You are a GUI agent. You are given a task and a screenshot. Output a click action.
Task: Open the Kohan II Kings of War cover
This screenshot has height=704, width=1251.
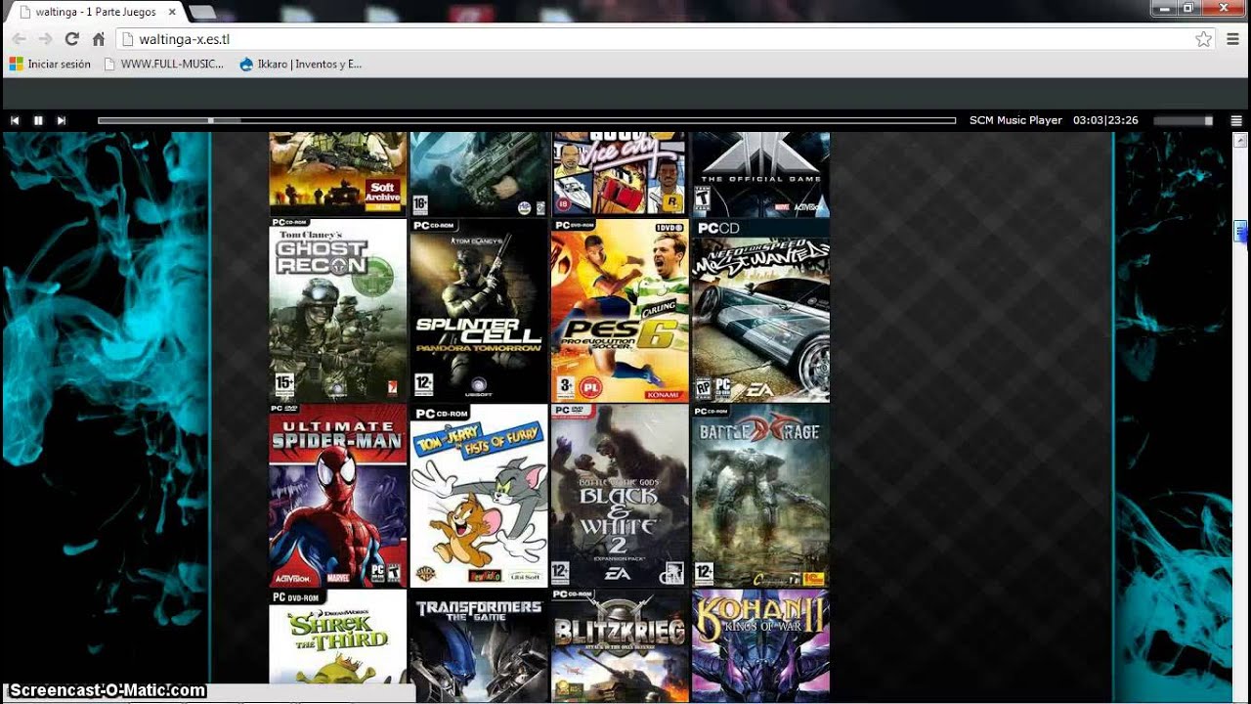pyautogui.click(x=760, y=645)
